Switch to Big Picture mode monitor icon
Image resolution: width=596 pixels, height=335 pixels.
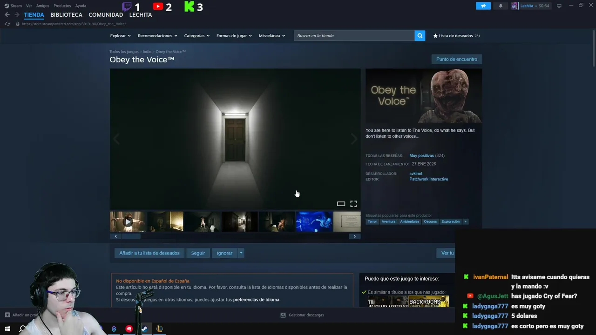click(x=559, y=6)
